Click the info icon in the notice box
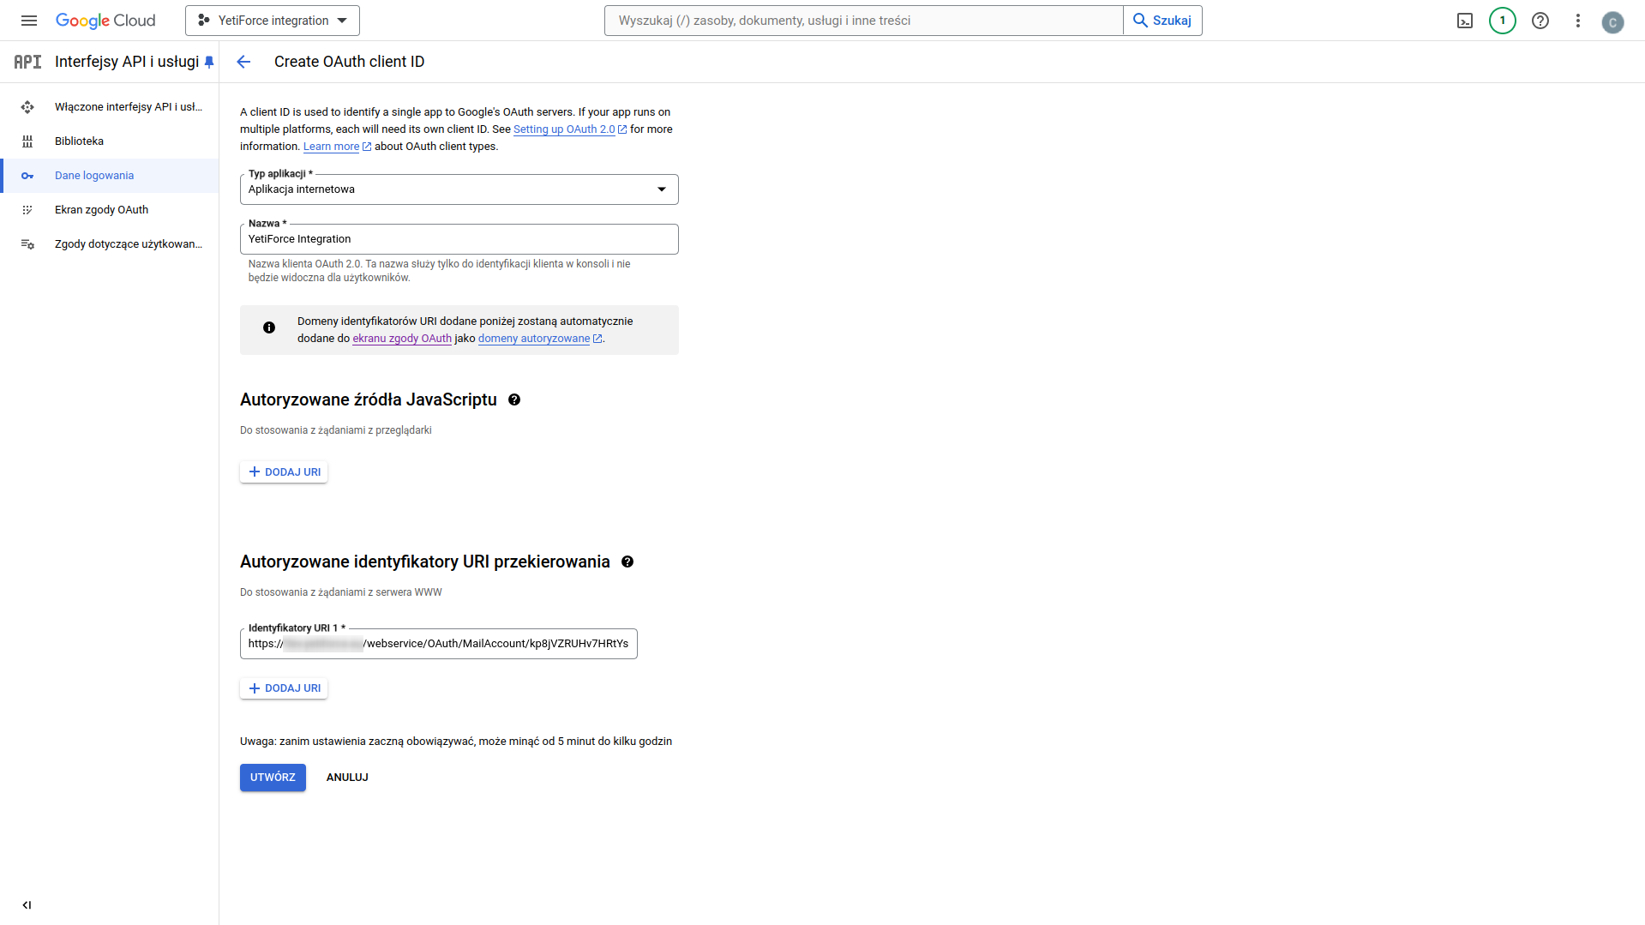This screenshot has width=1645, height=925. (x=269, y=327)
